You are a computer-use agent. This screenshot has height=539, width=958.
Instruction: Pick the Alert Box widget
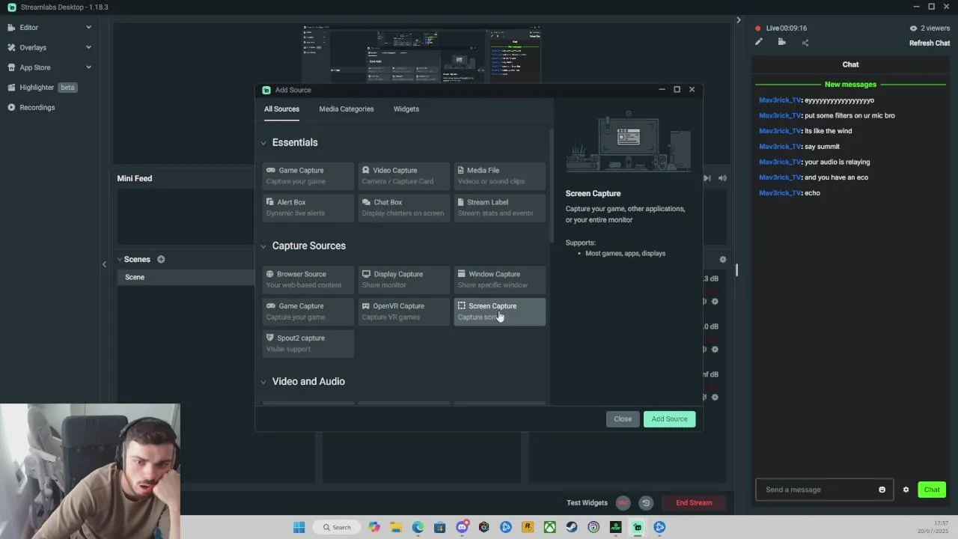(308, 207)
